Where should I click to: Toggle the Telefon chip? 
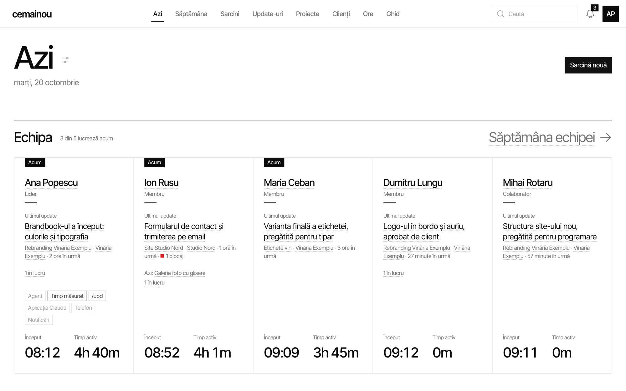(x=83, y=308)
